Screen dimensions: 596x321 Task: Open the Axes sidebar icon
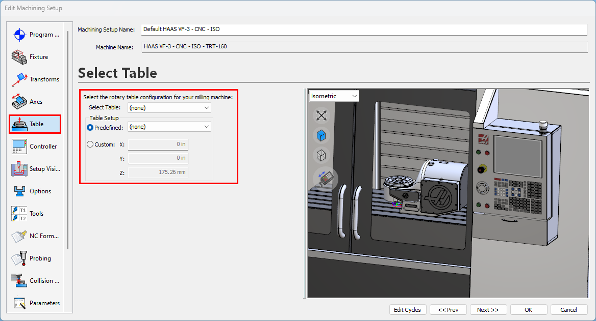(x=19, y=102)
